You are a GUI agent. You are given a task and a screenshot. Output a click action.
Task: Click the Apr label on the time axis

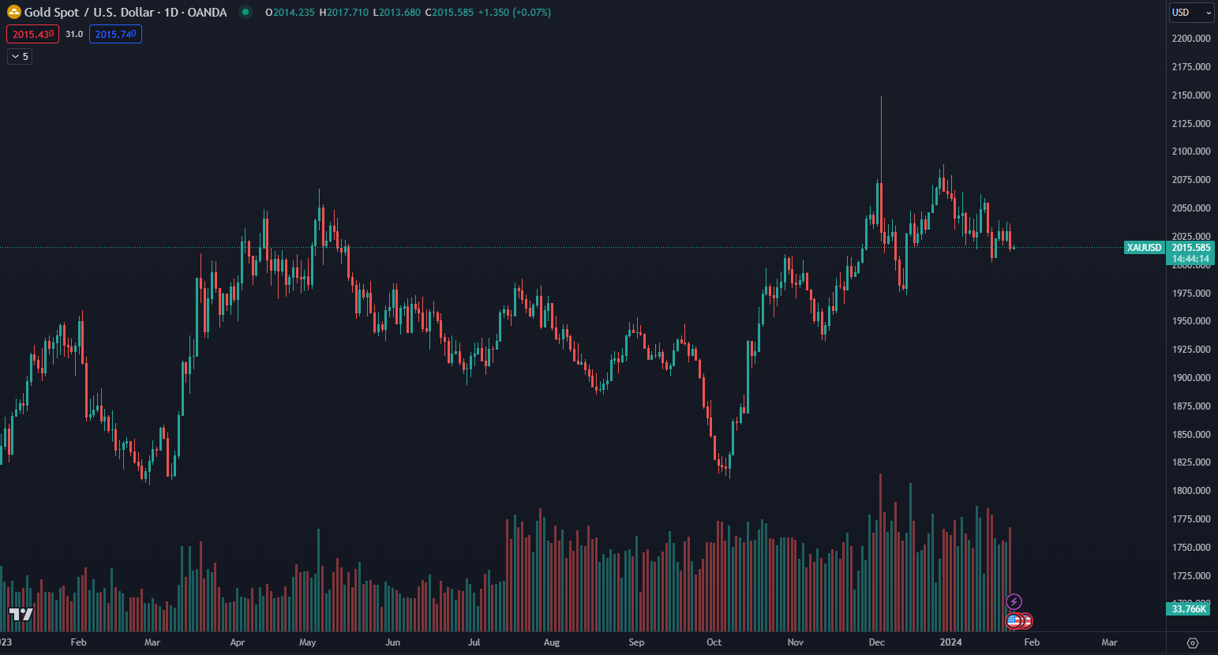pos(237,642)
